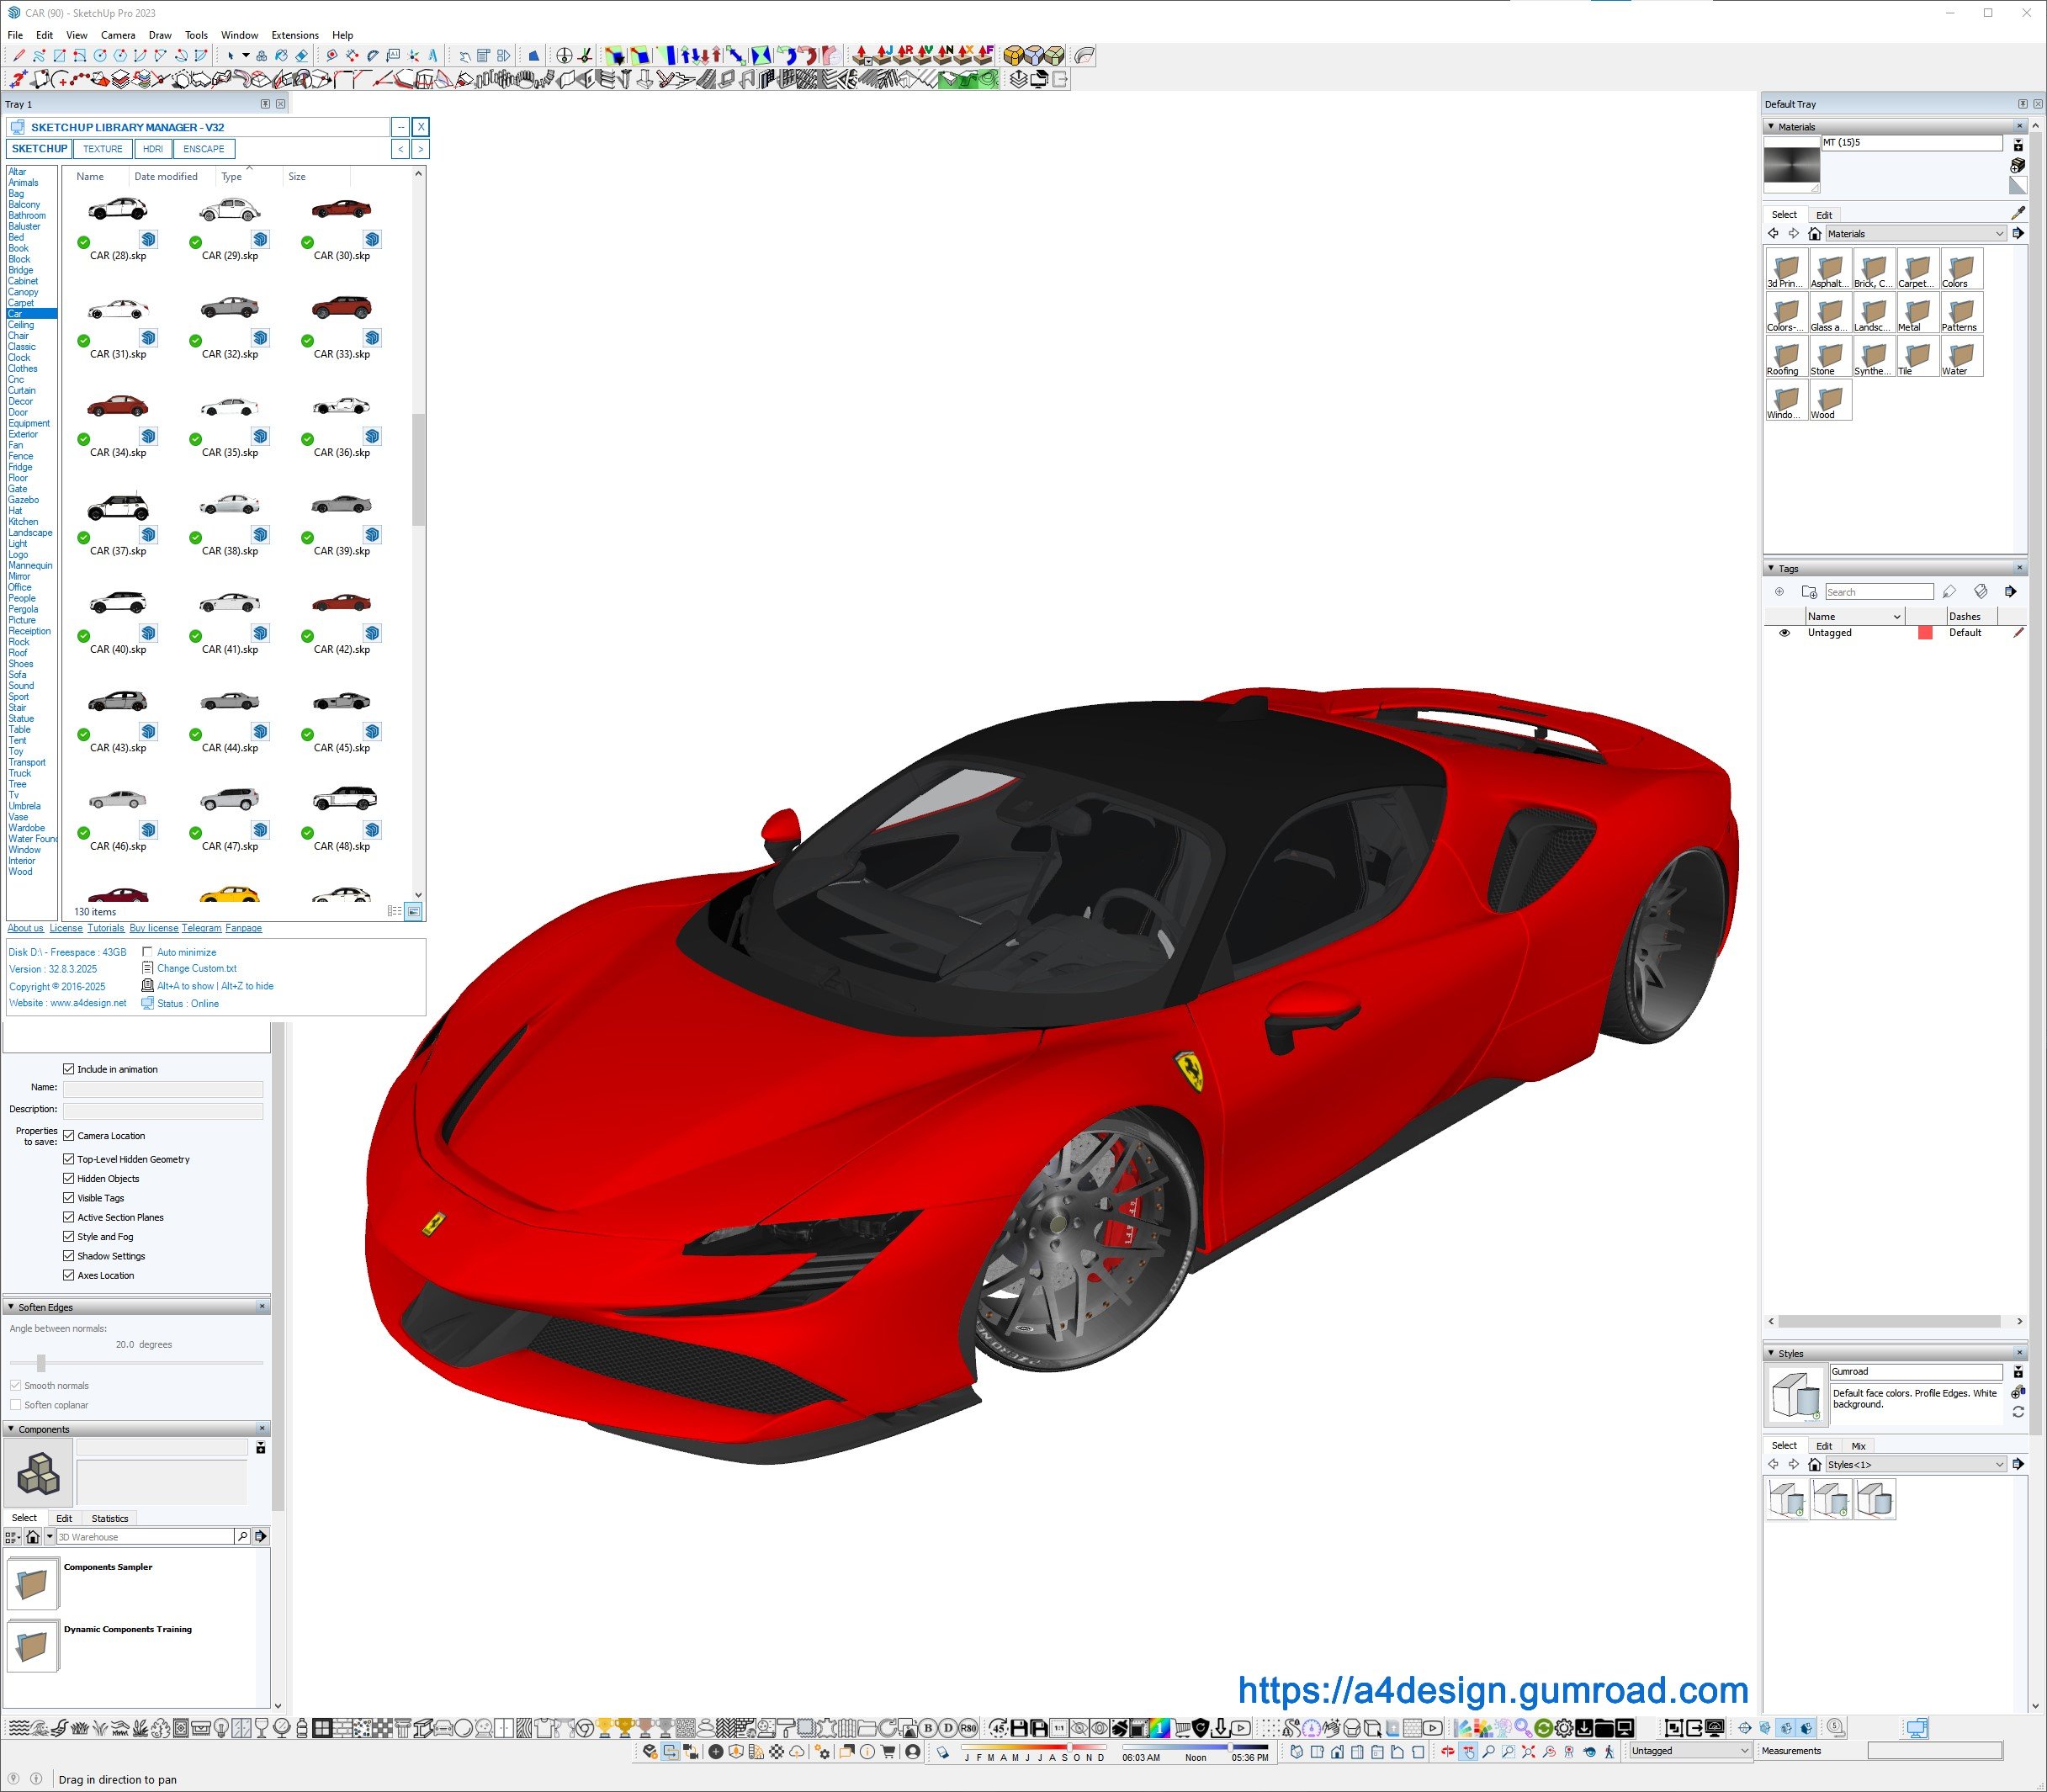Viewport: 2047px width, 1792px height.
Task: Open the Tutorials link
Action: (x=105, y=928)
